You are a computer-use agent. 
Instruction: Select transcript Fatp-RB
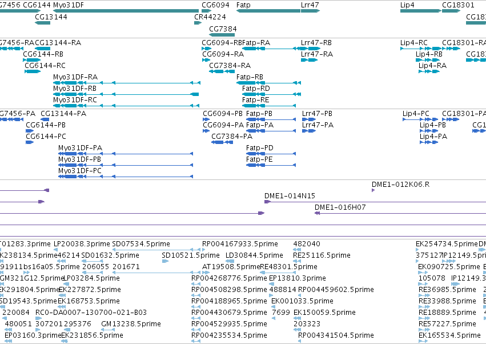click(x=250, y=77)
